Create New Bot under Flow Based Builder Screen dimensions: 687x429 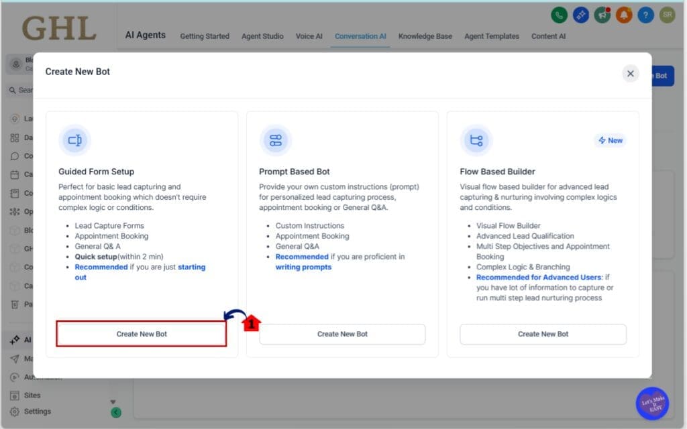(543, 334)
